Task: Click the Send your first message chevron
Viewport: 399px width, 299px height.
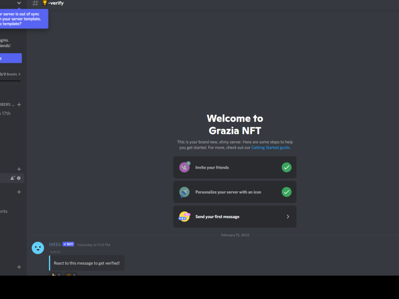Action: click(x=288, y=216)
